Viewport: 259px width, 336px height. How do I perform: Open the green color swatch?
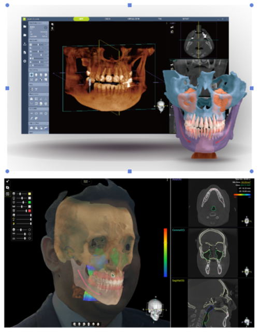30,202
